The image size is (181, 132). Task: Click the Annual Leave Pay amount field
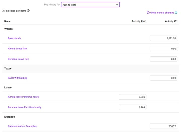(x=164, y=49)
